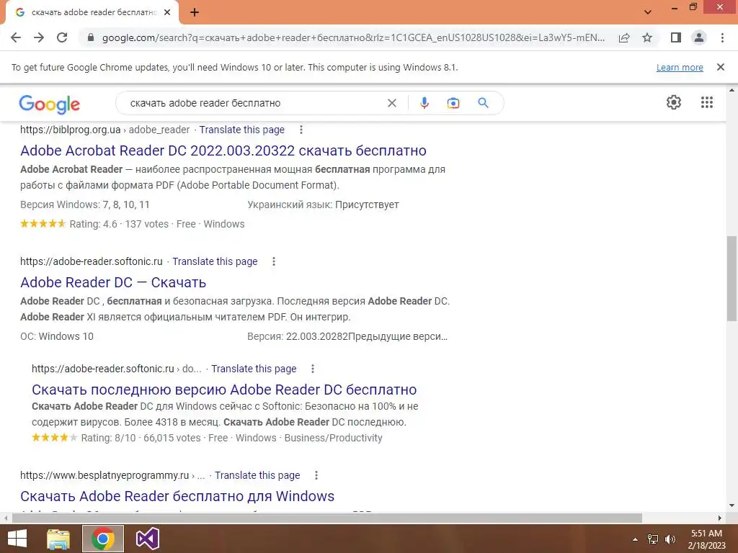Open File Explorer from the taskbar

pos(58,539)
